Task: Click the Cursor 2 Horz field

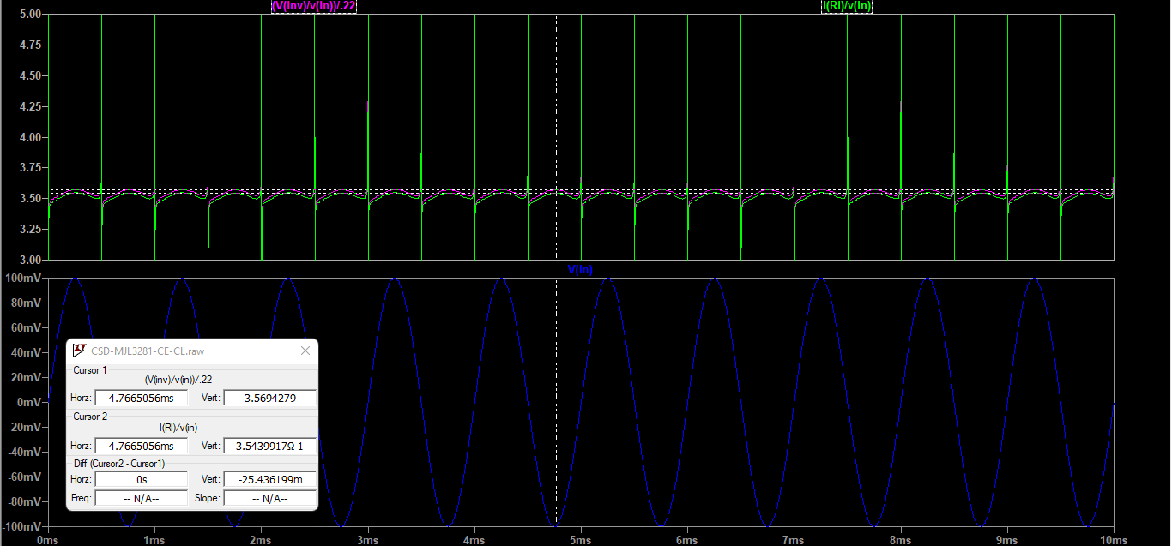Action: 141,446
